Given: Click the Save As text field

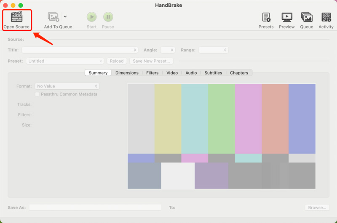Looking at the screenshot, I should point(95,207).
